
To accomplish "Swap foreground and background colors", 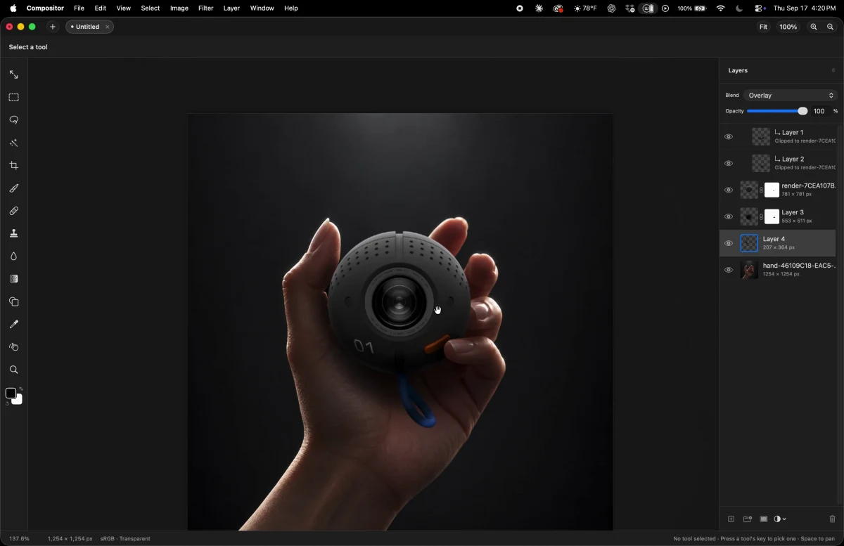I will tap(21, 389).
